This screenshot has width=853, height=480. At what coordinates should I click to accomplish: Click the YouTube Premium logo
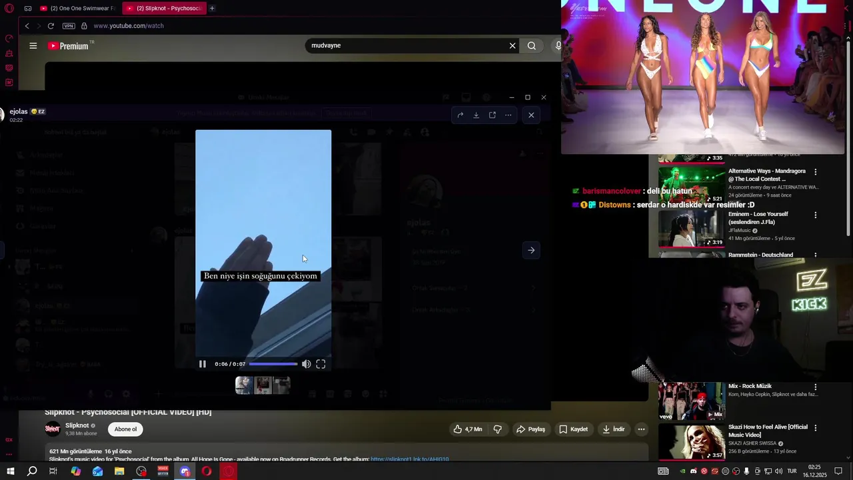(69, 46)
